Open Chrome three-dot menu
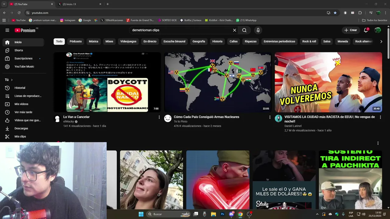This screenshot has width=390, height=219. (x=385, y=13)
